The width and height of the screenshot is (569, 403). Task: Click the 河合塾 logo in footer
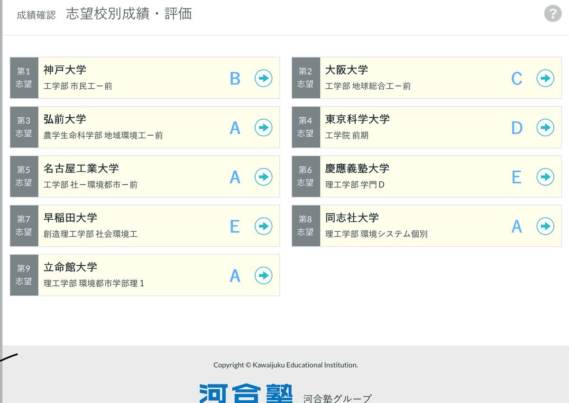tap(246, 393)
